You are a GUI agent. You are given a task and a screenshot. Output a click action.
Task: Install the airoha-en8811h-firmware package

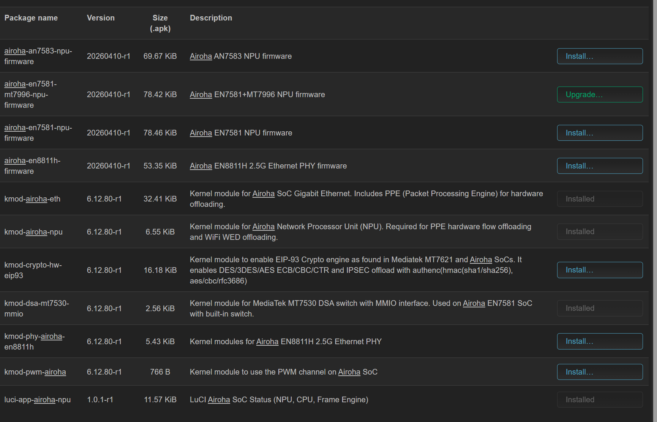[599, 166]
